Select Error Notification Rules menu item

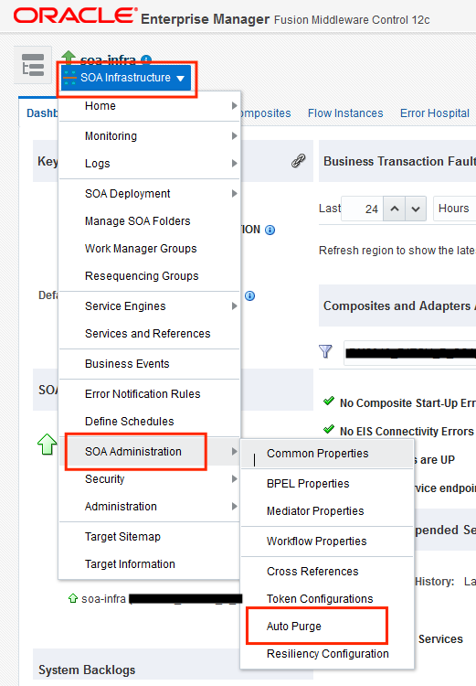(149, 393)
